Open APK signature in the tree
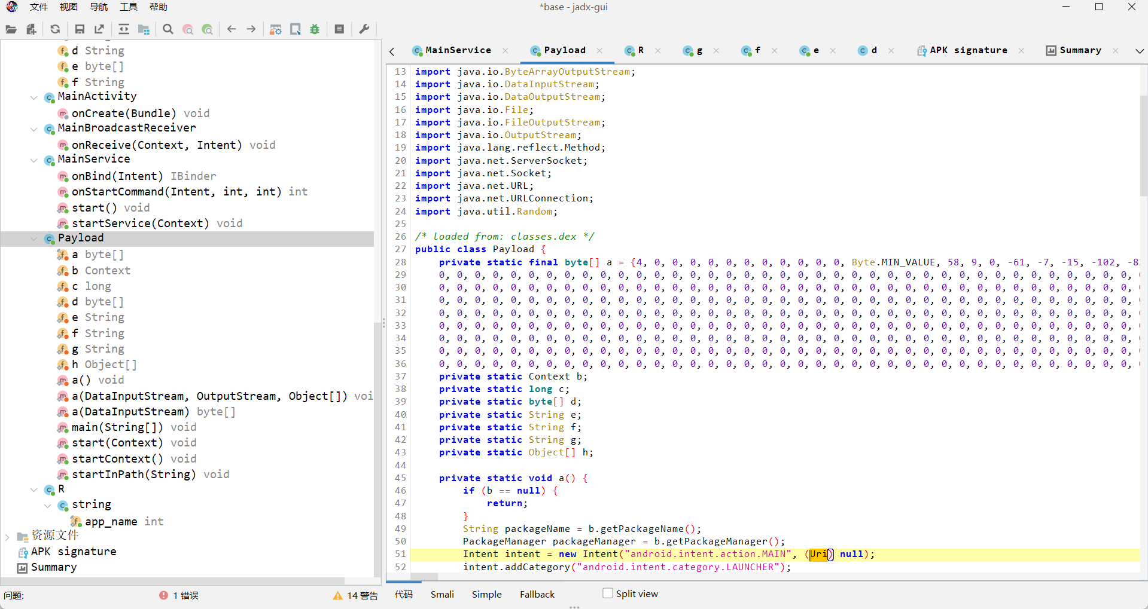The image size is (1148, 609). pos(67,551)
